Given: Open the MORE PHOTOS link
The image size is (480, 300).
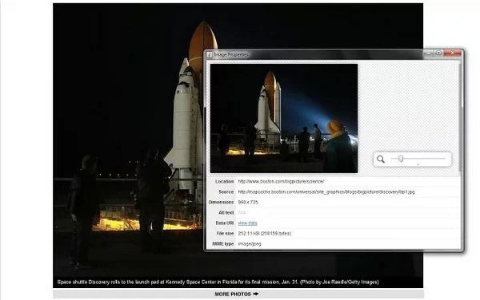Looking at the screenshot, I should [x=233, y=294].
